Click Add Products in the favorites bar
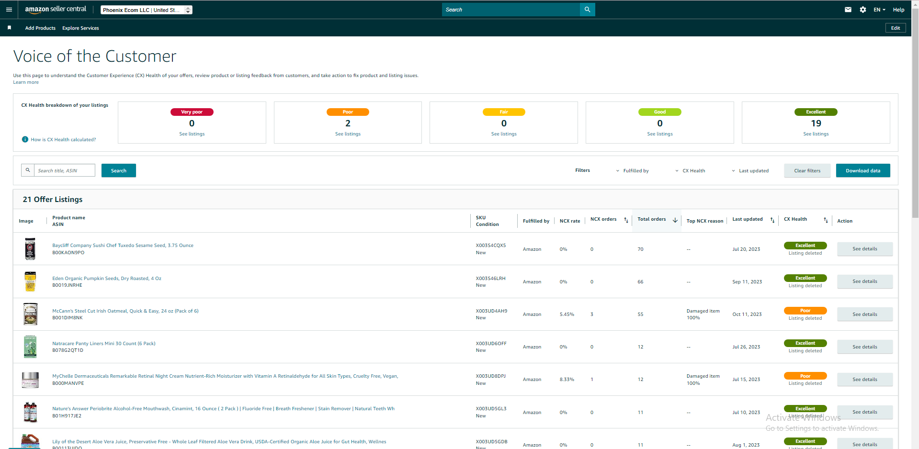This screenshot has width=919, height=449. point(40,28)
